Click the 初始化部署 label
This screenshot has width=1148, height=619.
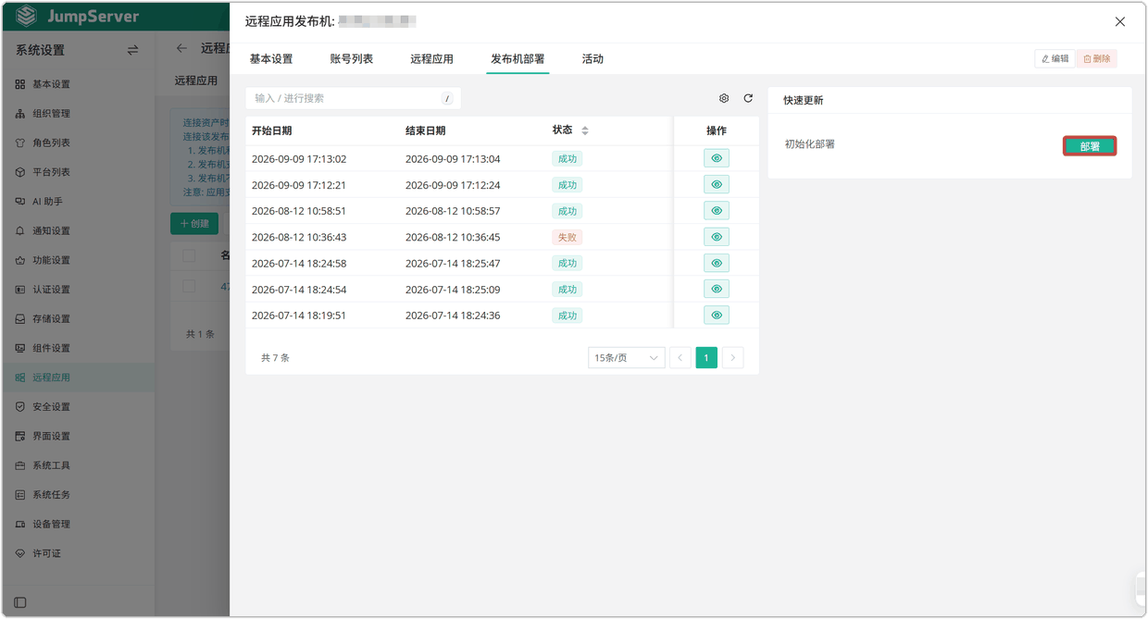(810, 144)
